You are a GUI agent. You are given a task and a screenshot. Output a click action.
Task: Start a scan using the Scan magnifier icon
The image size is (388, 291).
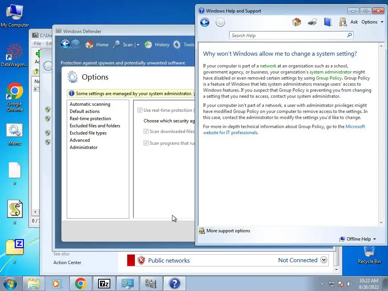pyautogui.click(x=117, y=45)
